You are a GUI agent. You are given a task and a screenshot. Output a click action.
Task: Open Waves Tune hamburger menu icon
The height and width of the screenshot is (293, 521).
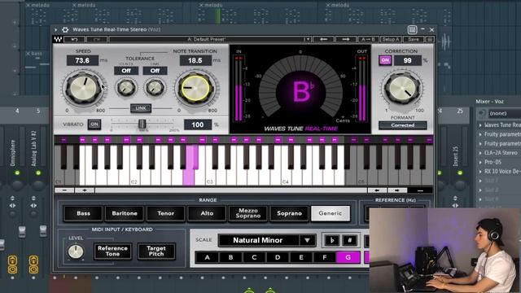(x=430, y=39)
